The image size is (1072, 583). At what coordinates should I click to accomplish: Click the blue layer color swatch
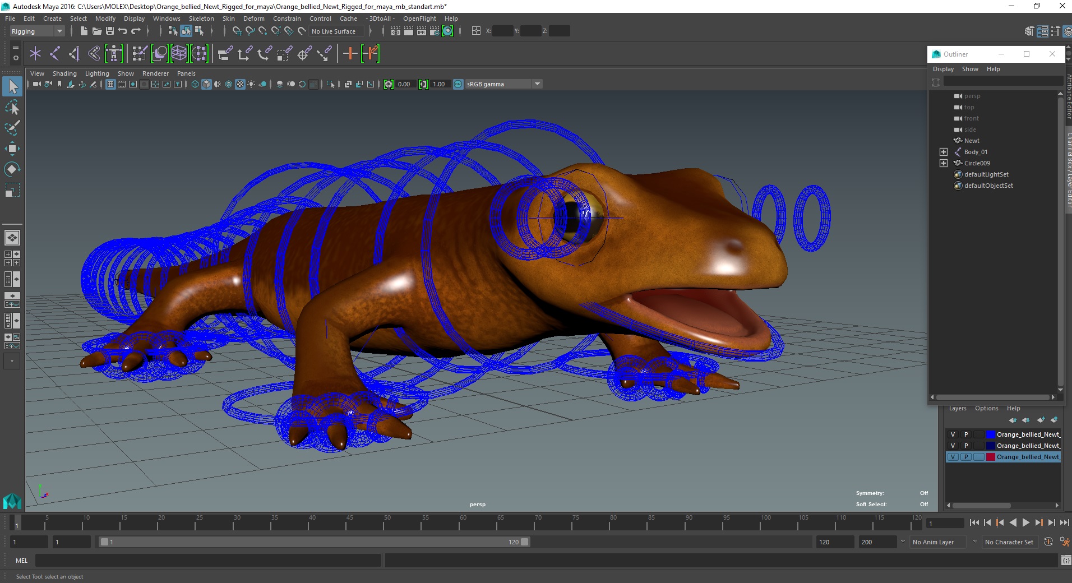pyautogui.click(x=991, y=434)
